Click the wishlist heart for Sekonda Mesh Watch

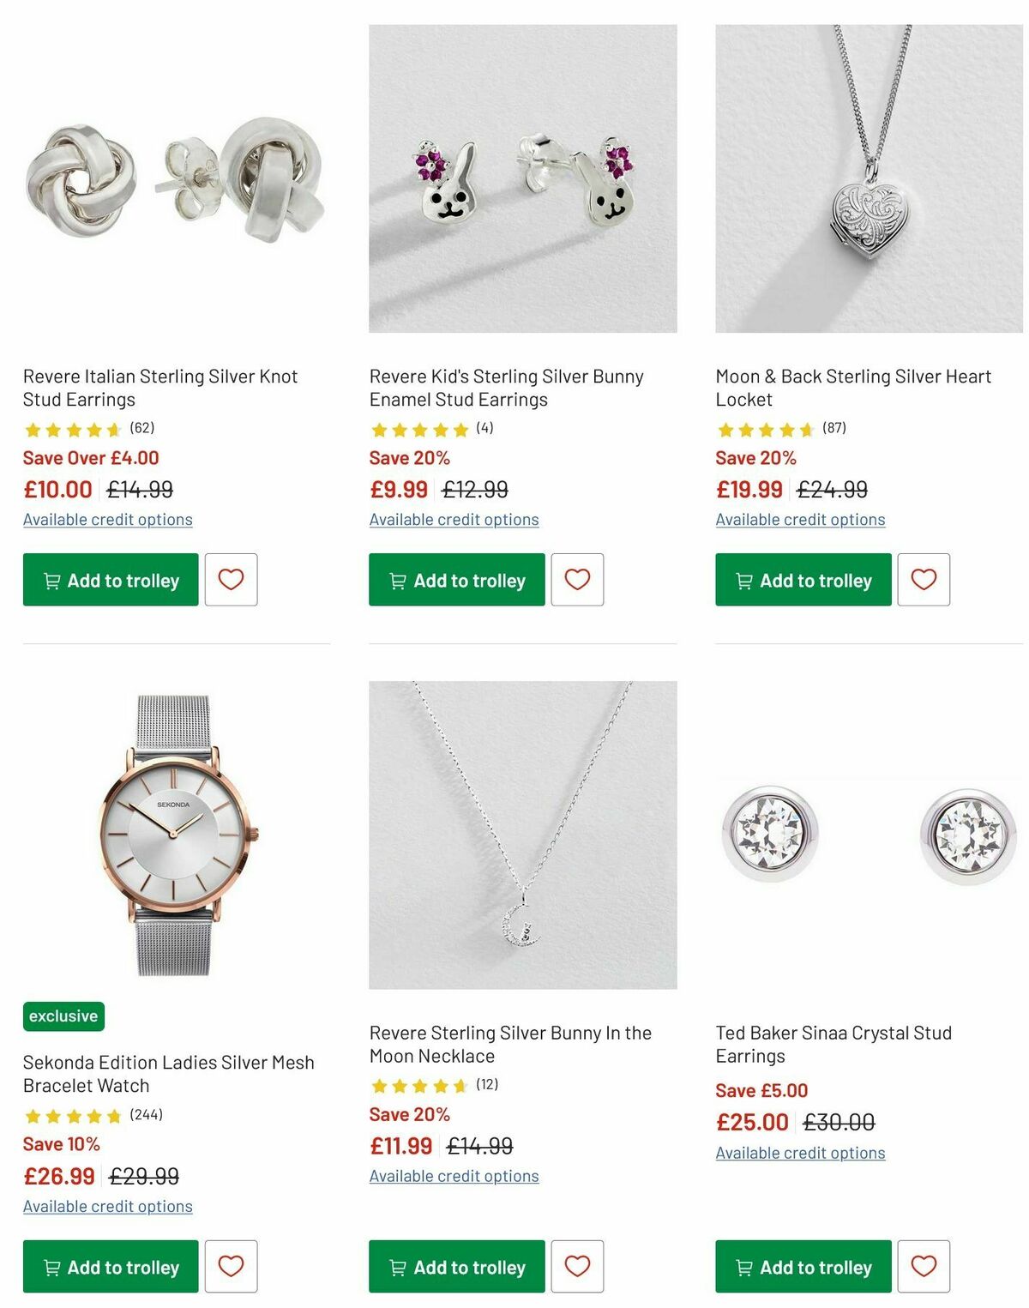pyautogui.click(x=232, y=1266)
